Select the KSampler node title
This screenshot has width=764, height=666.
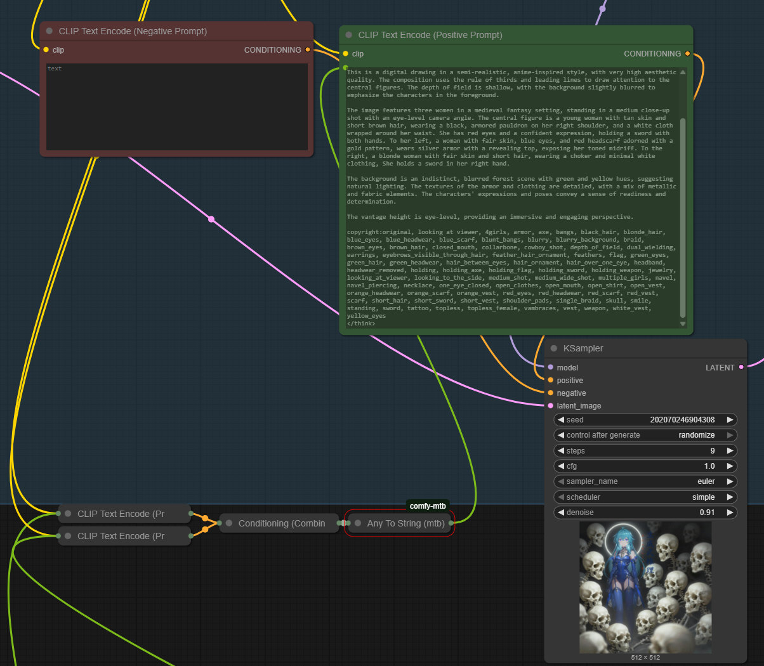pos(583,348)
